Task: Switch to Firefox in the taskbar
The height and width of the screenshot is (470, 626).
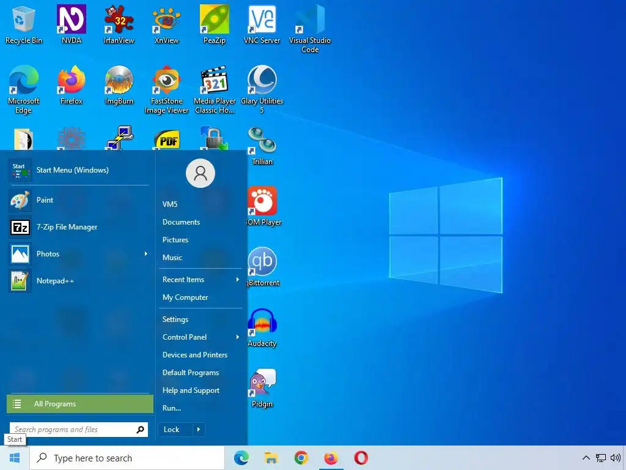Action: pos(331,458)
